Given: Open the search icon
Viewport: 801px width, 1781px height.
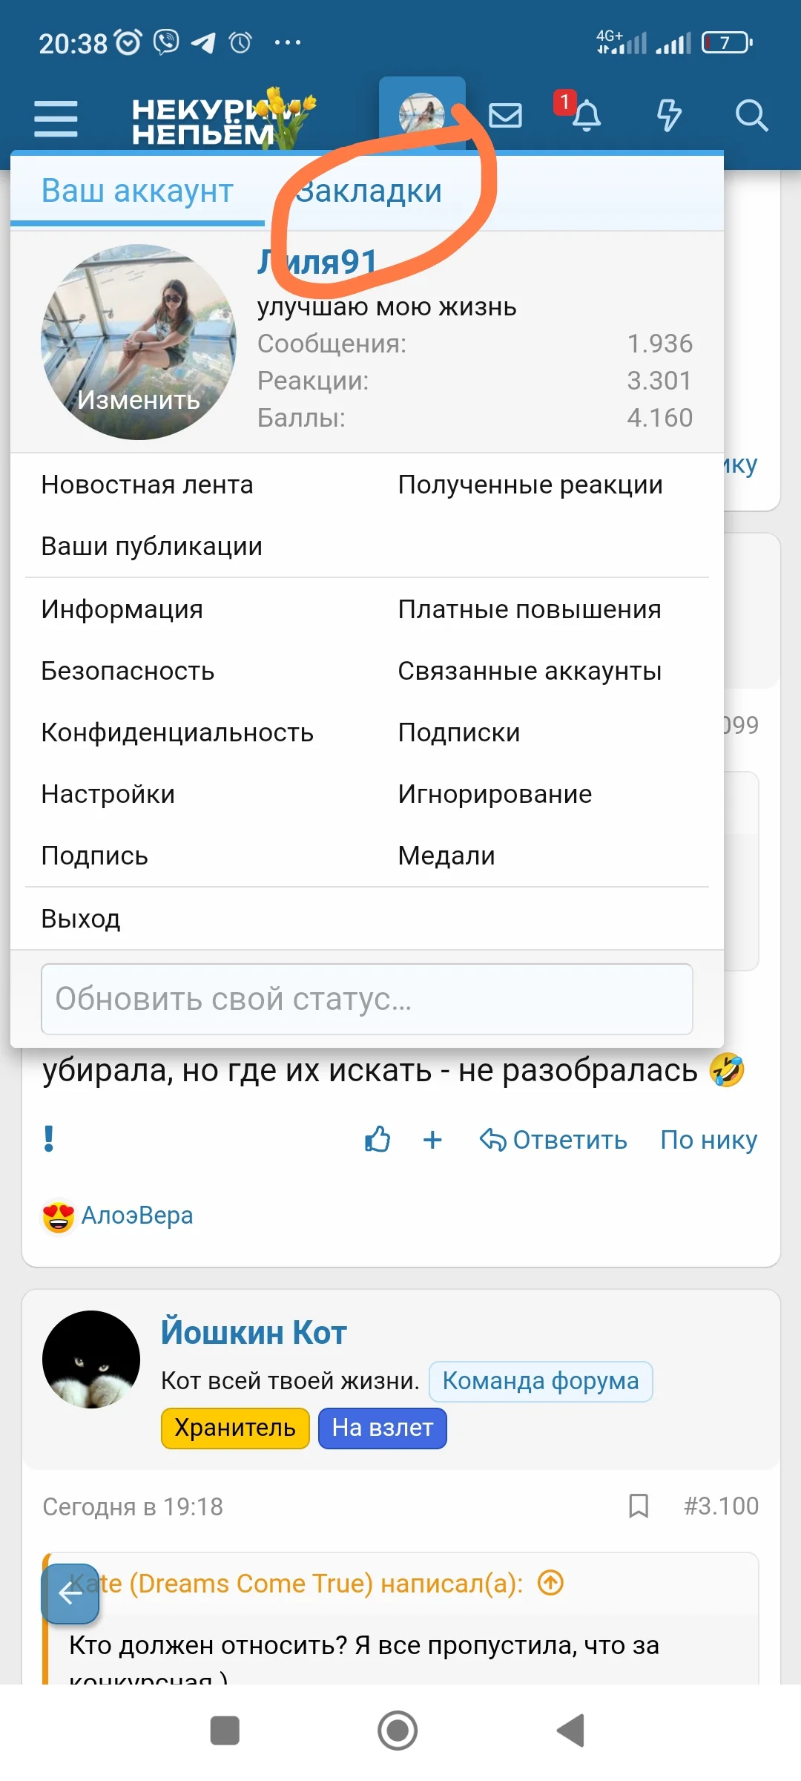Looking at the screenshot, I should 753,115.
